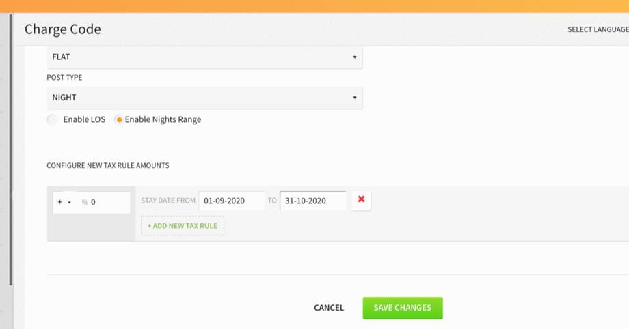Screen dimensions: 629x329
Task: Open the plus sign operator dropdown
Action: (x=64, y=202)
